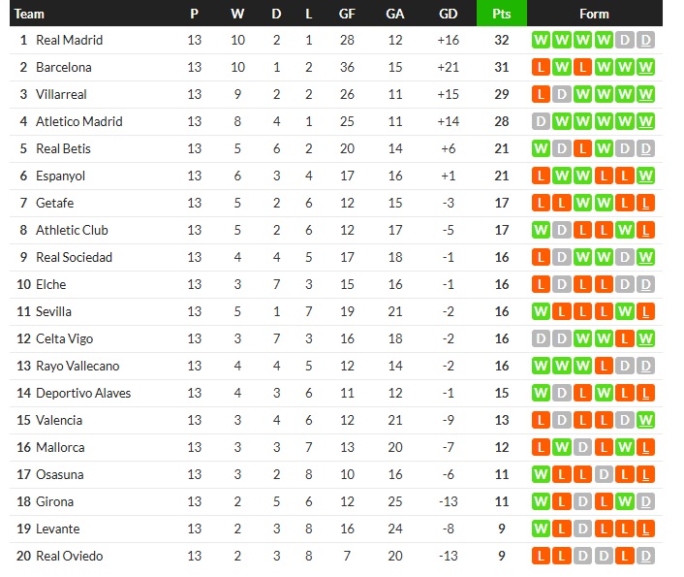Screen dimensions: 684x577
Task: Sort table by the Pts column header
Action: point(502,14)
